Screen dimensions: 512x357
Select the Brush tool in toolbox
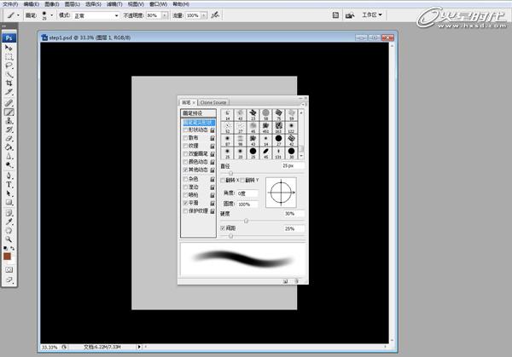pyautogui.click(x=9, y=112)
